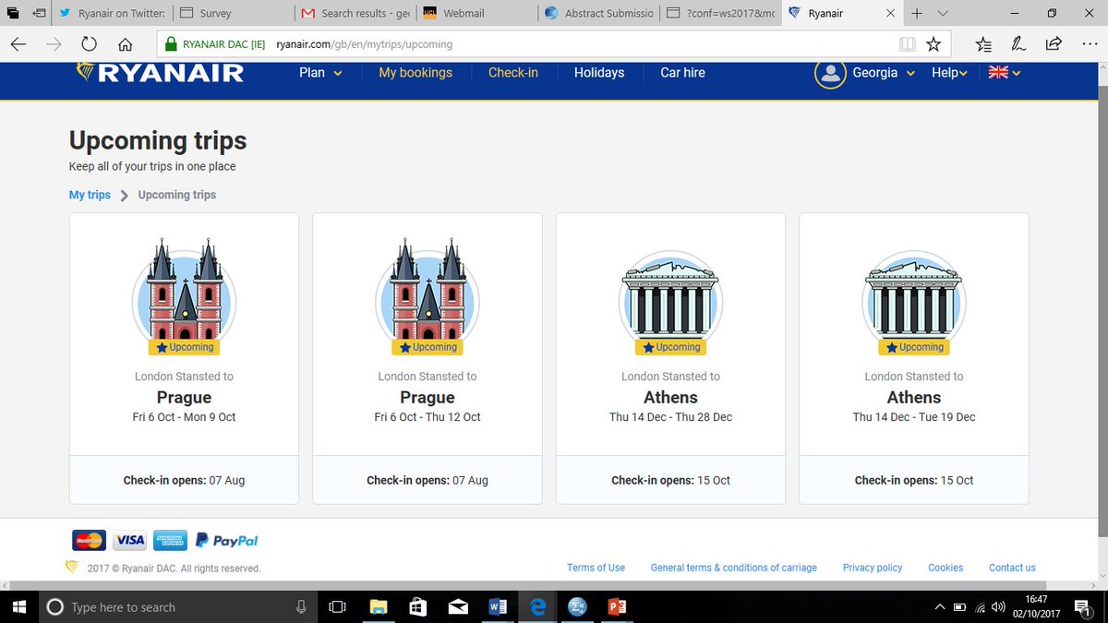Switch to the Survey tab

tap(233, 14)
